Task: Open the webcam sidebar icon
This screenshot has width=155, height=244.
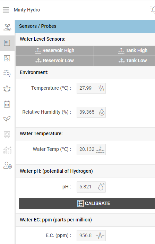Action: 7,135
